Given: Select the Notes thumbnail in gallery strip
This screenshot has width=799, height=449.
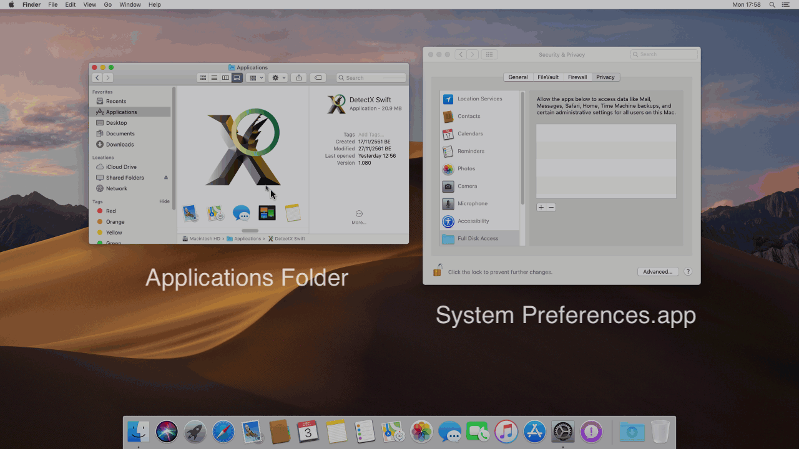Looking at the screenshot, I should coord(293,213).
